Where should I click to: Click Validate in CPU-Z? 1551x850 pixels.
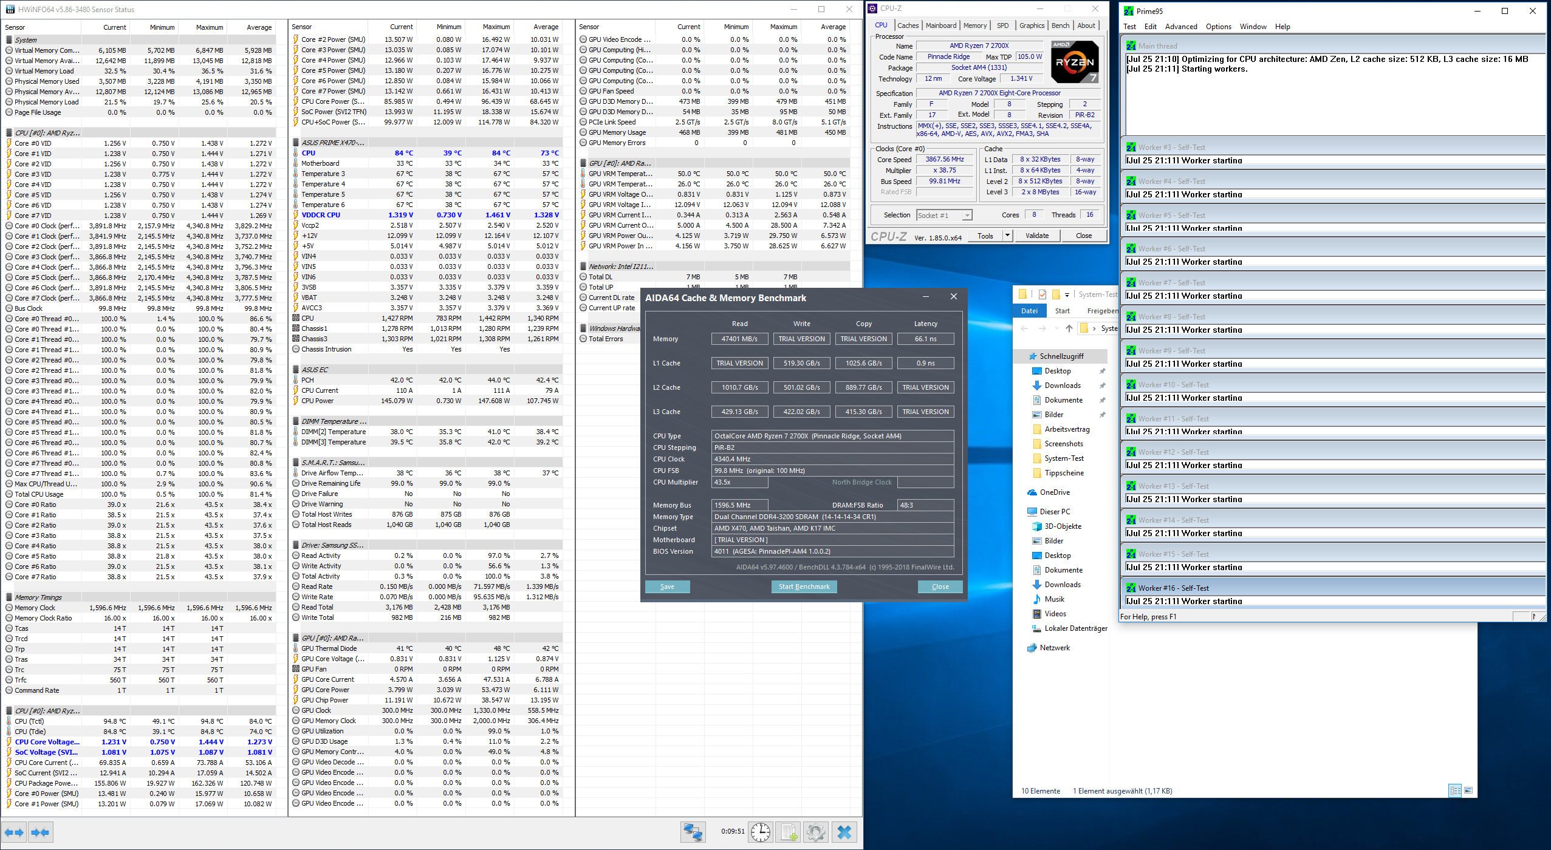click(x=1036, y=236)
